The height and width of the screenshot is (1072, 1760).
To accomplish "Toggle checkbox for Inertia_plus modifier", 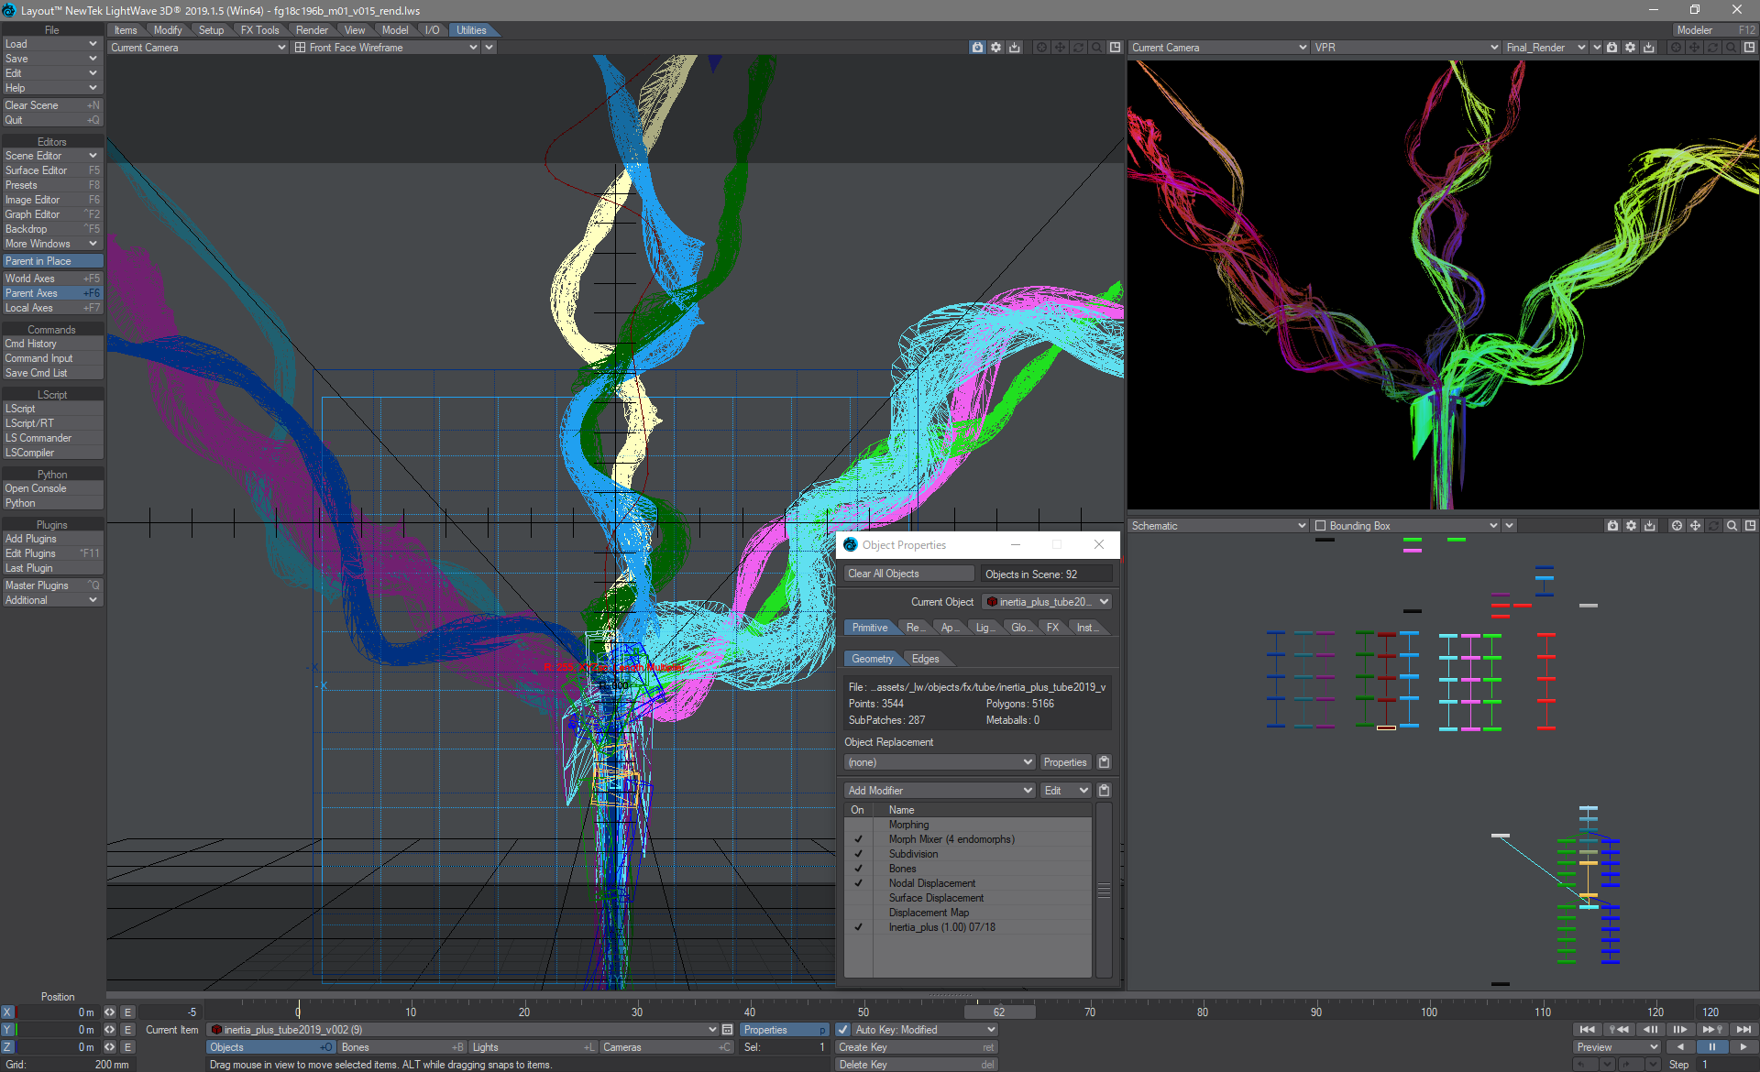I will coord(859,925).
